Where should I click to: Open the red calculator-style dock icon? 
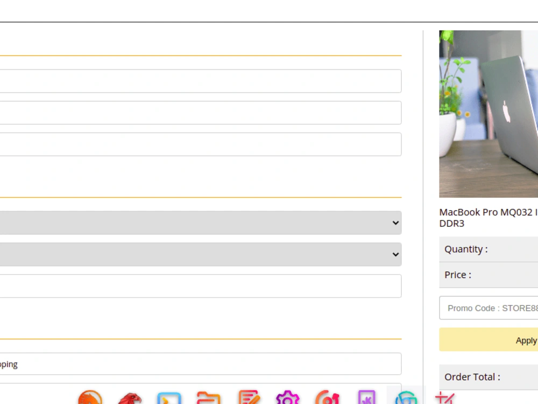point(445,398)
